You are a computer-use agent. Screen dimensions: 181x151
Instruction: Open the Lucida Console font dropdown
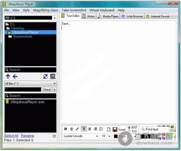coord(97,136)
